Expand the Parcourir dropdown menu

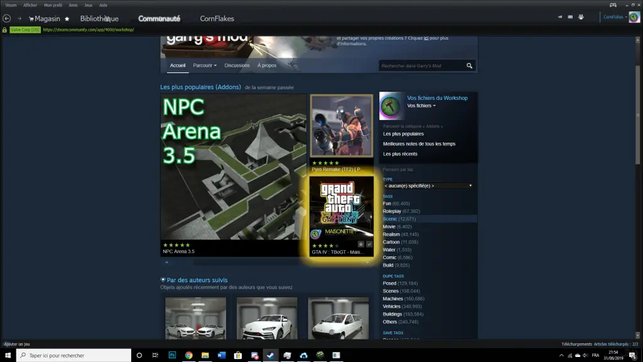[205, 65]
